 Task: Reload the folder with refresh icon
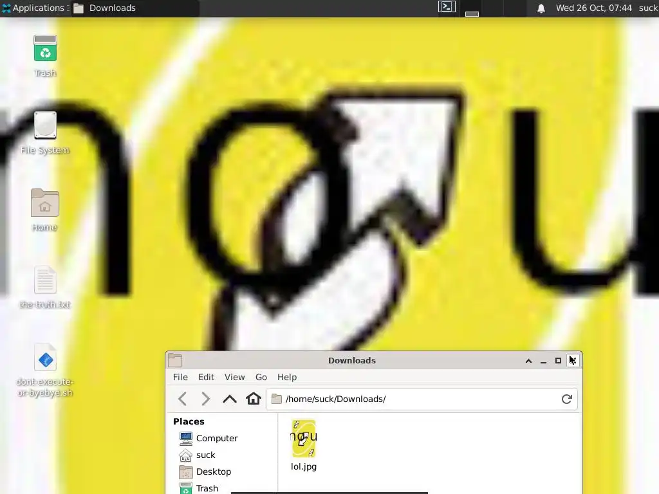[x=566, y=399]
